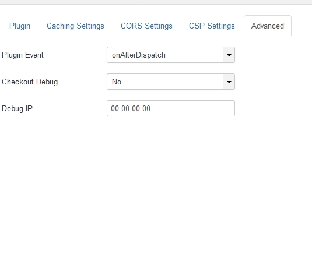312x258 pixels.
Task: Click the Checkout Debug field label
Action: click(x=30, y=82)
